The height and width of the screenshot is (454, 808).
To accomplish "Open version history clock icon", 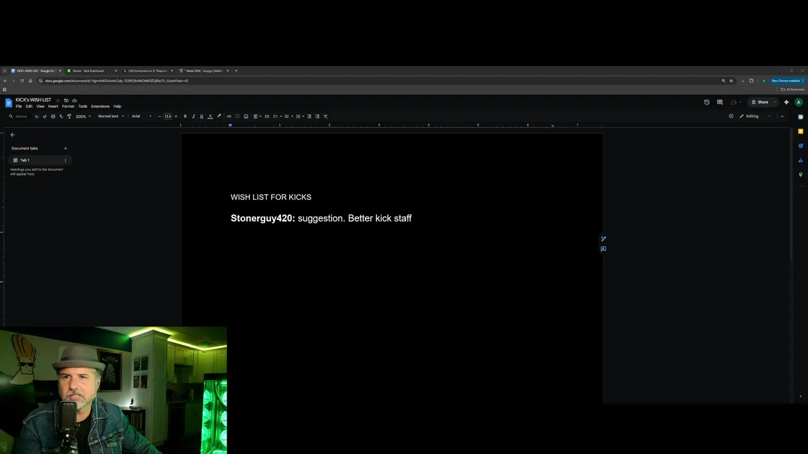I will (707, 102).
